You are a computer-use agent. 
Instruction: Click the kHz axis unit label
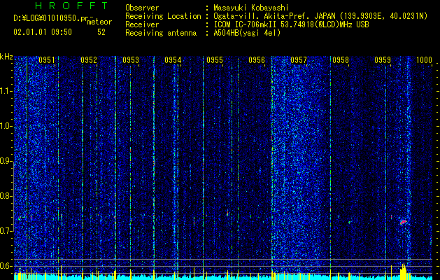click(6, 57)
